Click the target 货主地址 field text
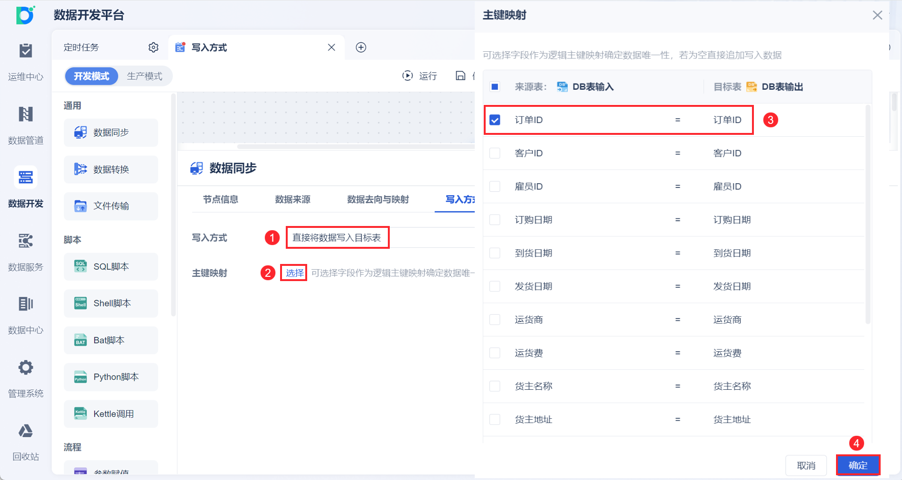Viewport: 902px width, 480px height. click(732, 419)
